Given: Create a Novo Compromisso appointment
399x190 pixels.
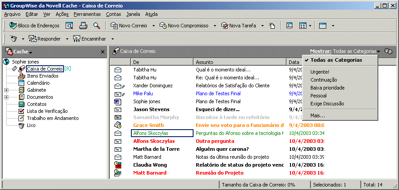Looking at the screenshot, I should [184, 26].
